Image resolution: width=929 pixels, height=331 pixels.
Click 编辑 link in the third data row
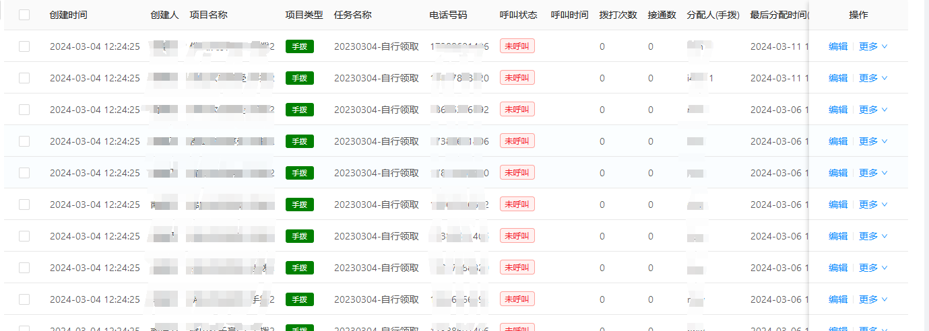[838, 110]
